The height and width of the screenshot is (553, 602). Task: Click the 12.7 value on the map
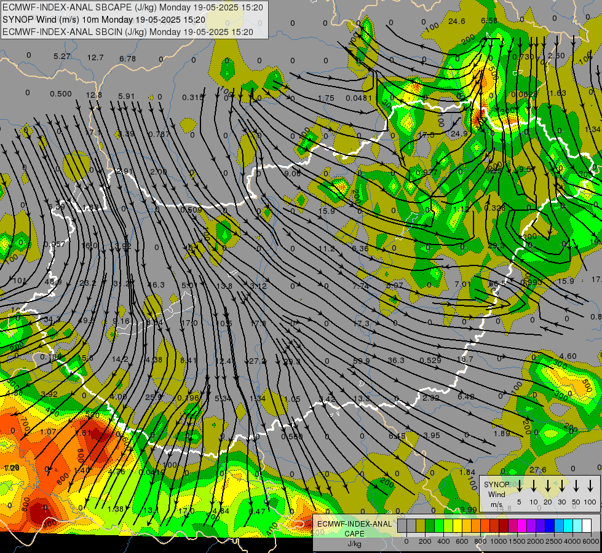[95, 58]
